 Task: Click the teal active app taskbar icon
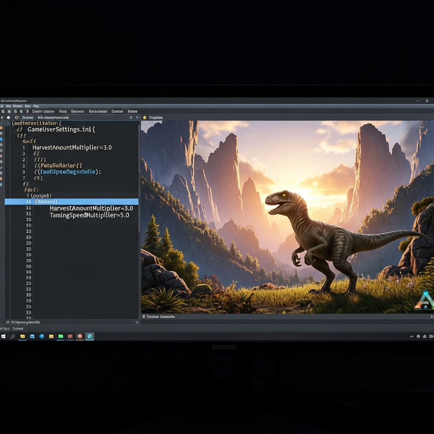click(89, 337)
